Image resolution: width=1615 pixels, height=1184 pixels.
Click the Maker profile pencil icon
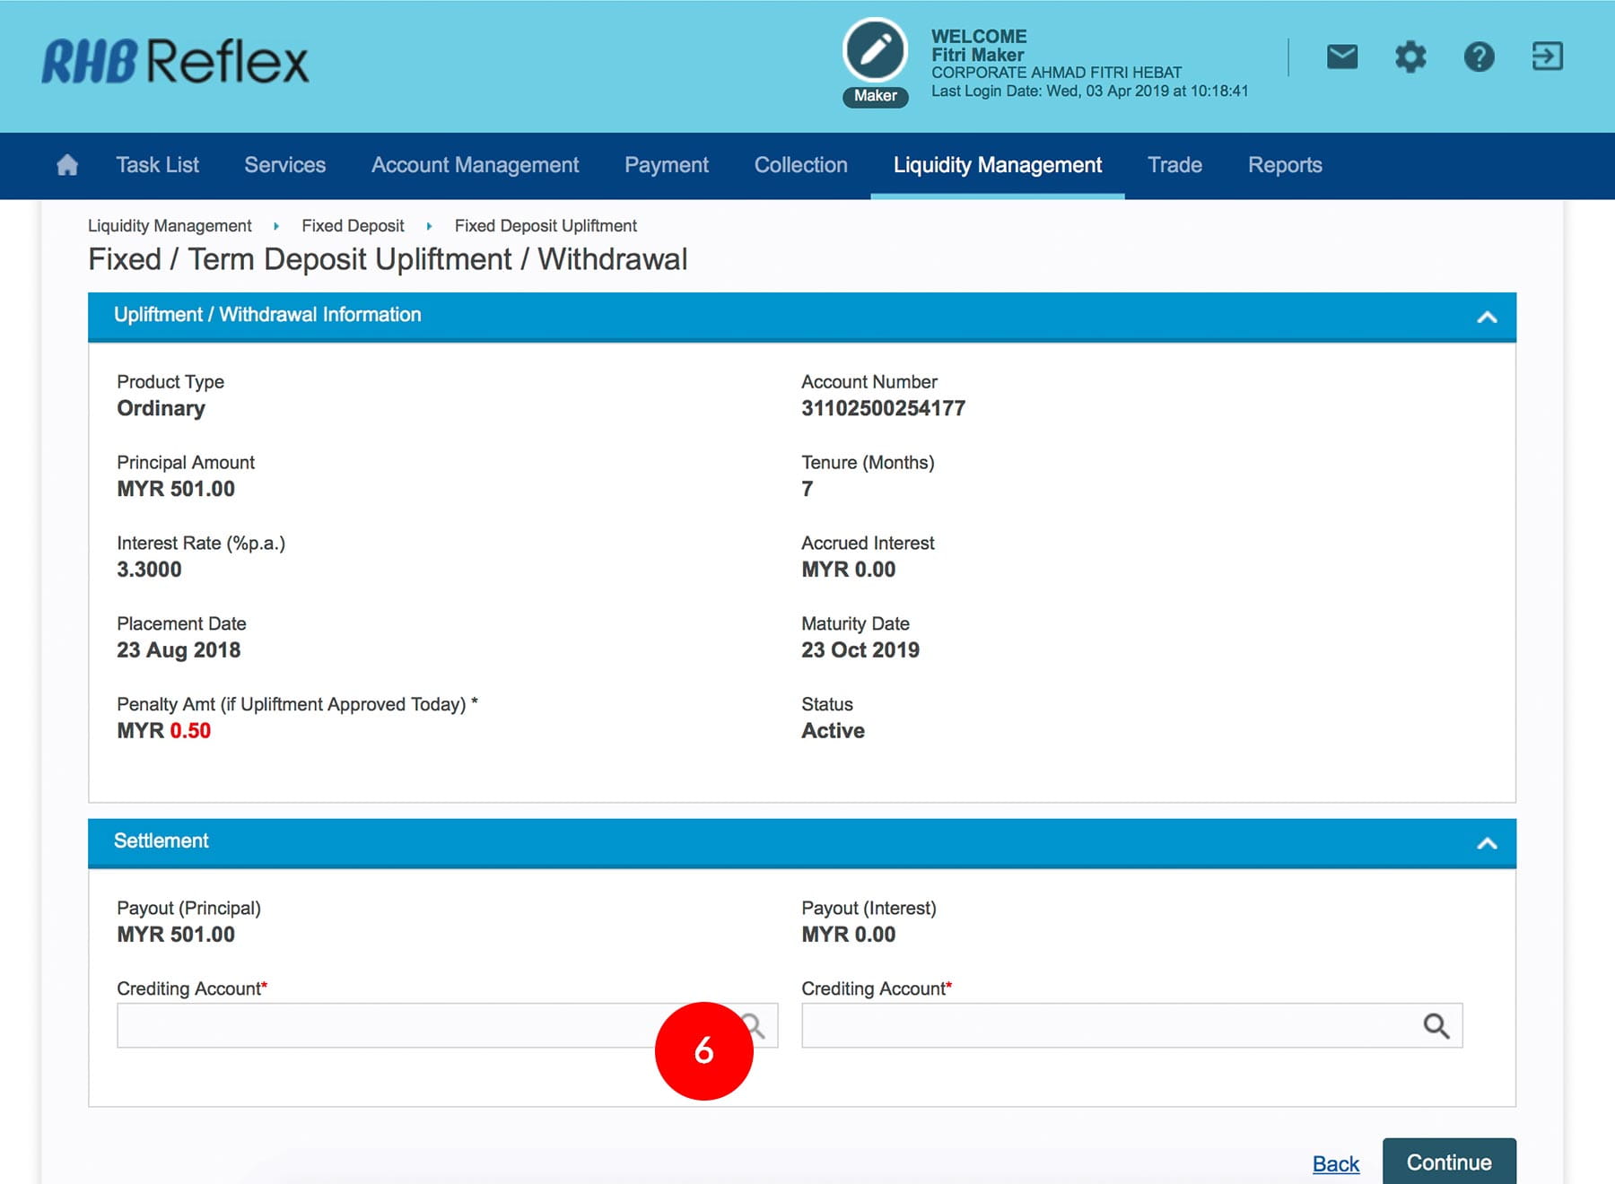point(875,51)
